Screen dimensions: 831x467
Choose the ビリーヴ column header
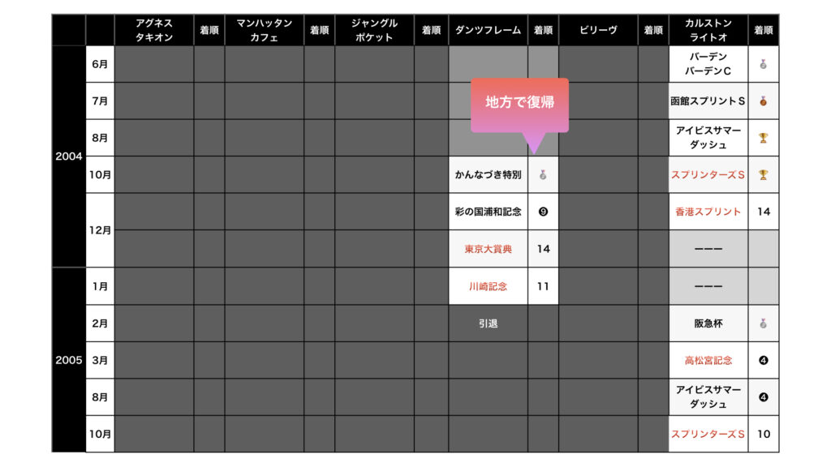(598, 30)
